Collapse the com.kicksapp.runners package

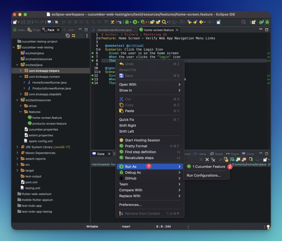pyautogui.click(x=21, y=77)
